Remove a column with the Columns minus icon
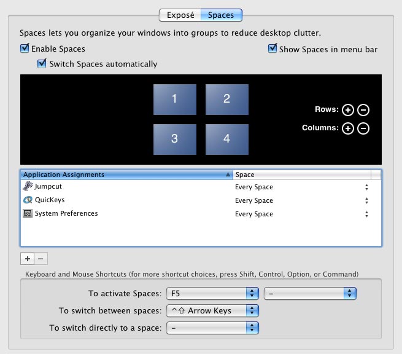The image size is (402, 354). click(363, 128)
